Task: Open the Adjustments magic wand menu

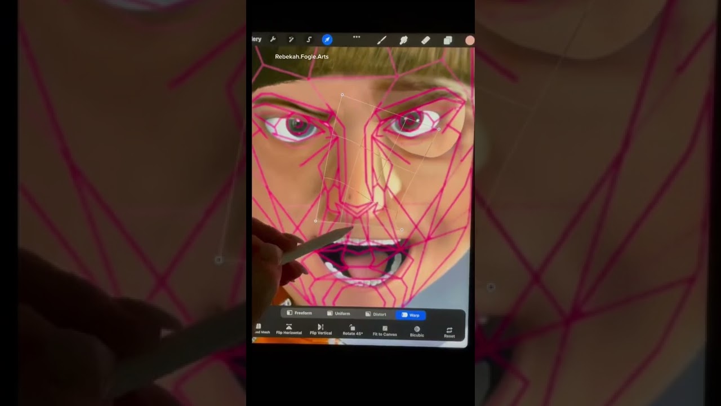Action: (x=291, y=39)
